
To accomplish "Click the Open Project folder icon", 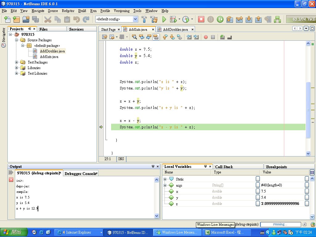I will [26, 19].
